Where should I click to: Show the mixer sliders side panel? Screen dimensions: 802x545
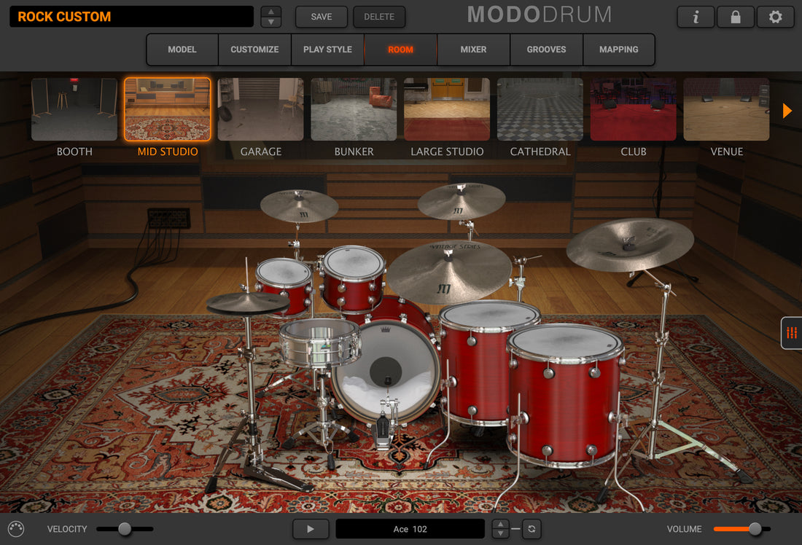pos(792,333)
